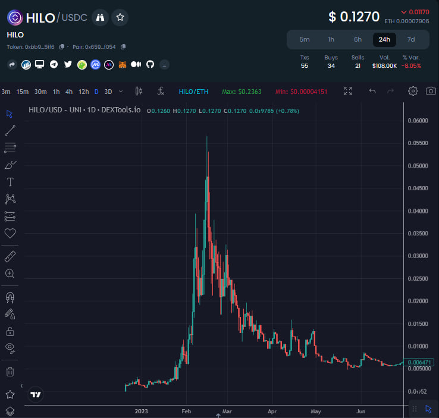Toggle stay in drawing mode
This screenshot has height=418, width=439.
pos(10,314)
